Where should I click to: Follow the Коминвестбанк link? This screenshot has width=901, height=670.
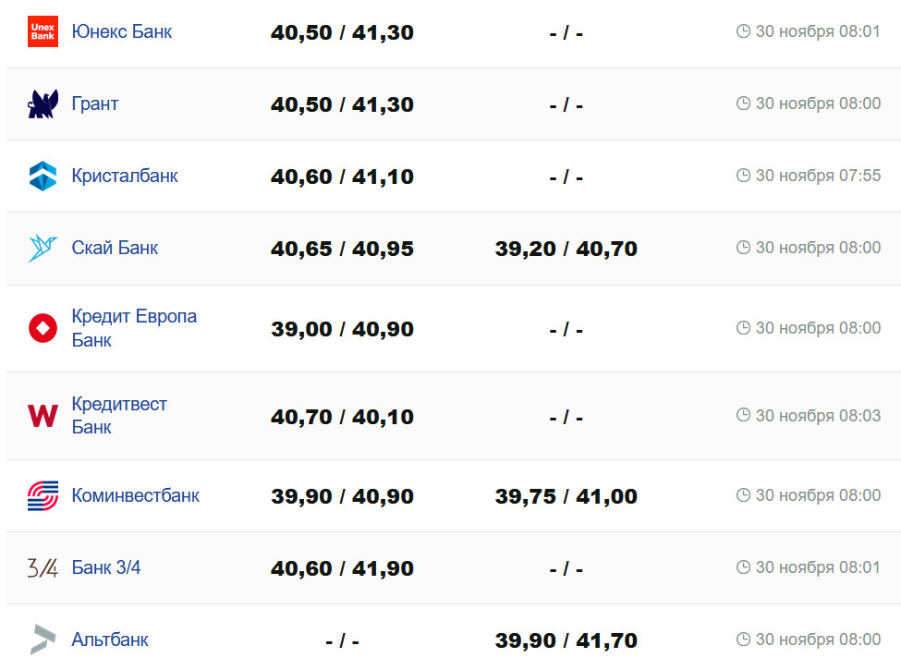pyautogui.click(x=135, y=495)
